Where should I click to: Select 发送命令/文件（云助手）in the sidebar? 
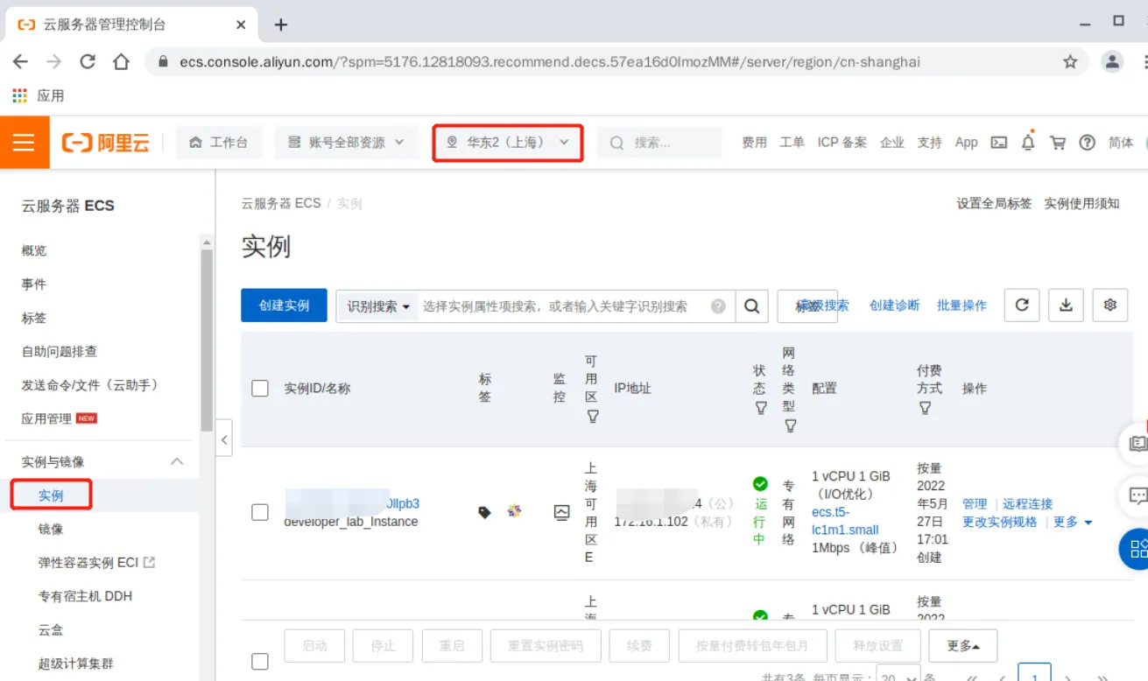tap(90, 385)
